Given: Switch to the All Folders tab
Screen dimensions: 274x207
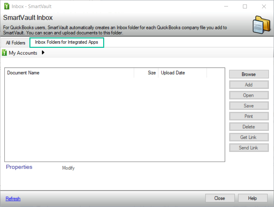Looking at the screenshot, I should (x=16, y=43).
